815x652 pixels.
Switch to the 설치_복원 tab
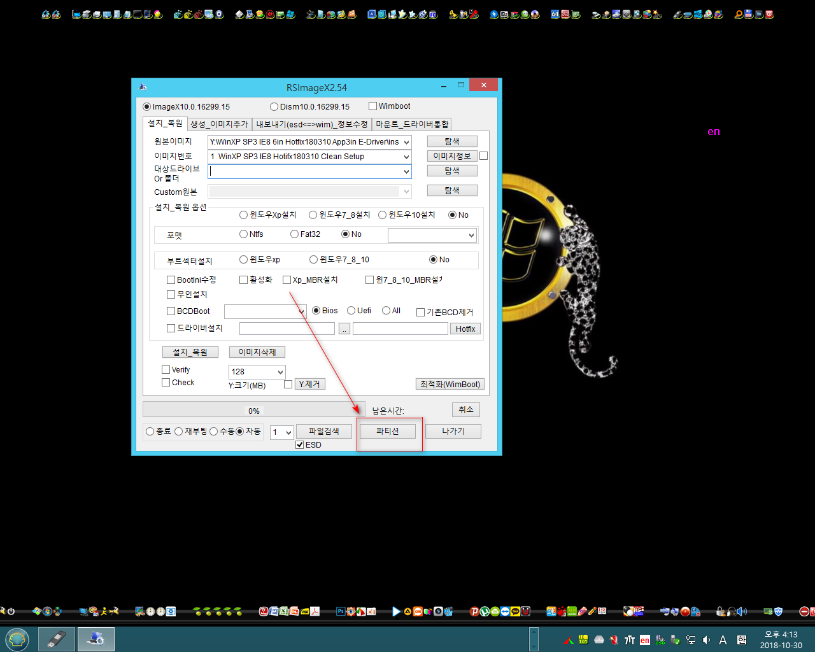(x=165, y=124)
